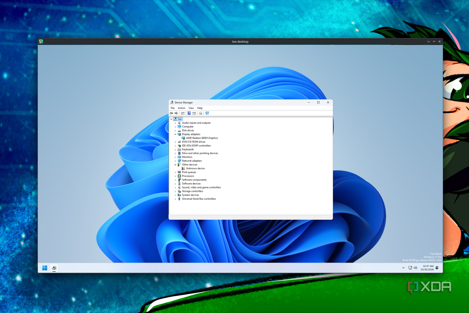Image resolution: width=469 pixels, height=313 pixels.
Task: Open Help via the blue question mark icon
Action: pyautogui.click(x=189, y=113)
